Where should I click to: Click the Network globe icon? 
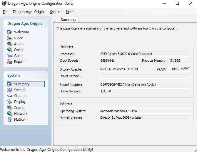pyautogui.click(x=10, y=114)
